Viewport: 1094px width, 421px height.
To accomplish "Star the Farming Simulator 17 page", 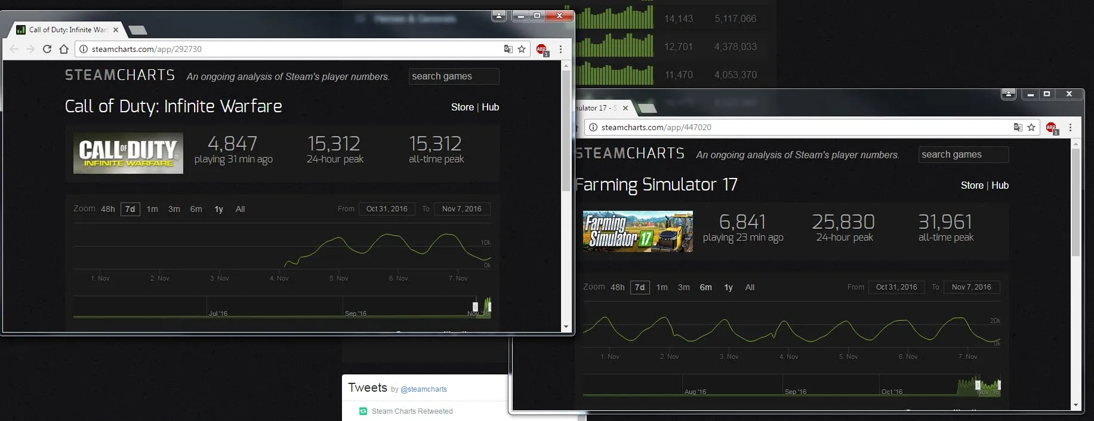I will [x=1031, y=127].
